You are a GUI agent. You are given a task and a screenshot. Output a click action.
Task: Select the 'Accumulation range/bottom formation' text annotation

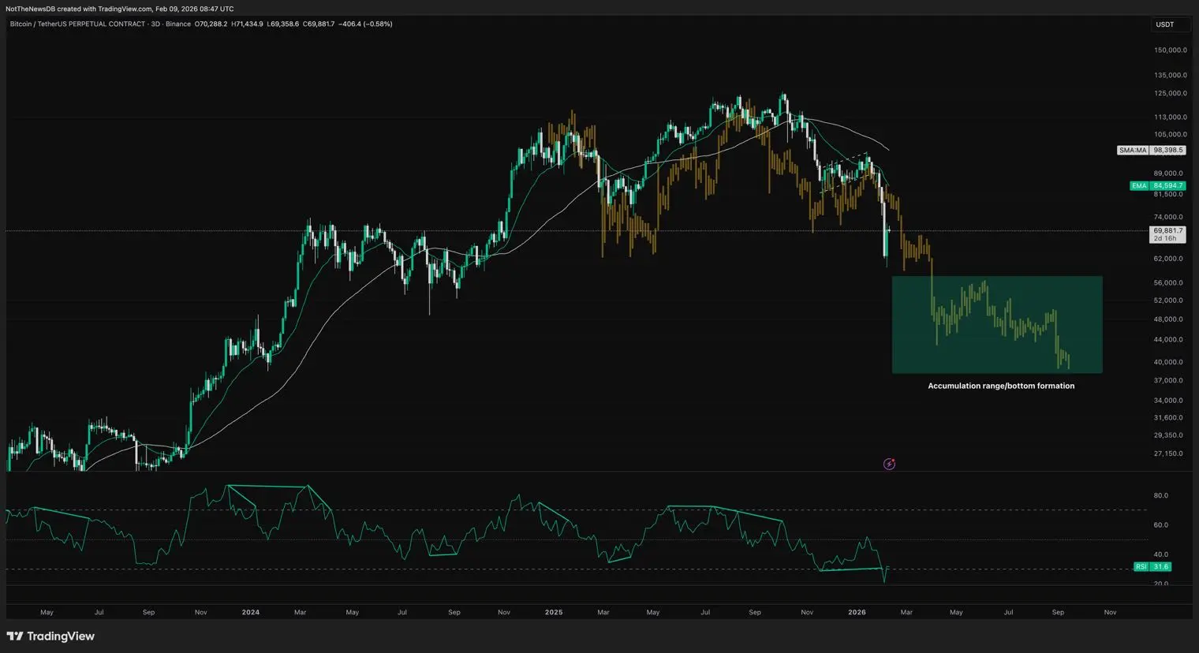pos(1000,386)
